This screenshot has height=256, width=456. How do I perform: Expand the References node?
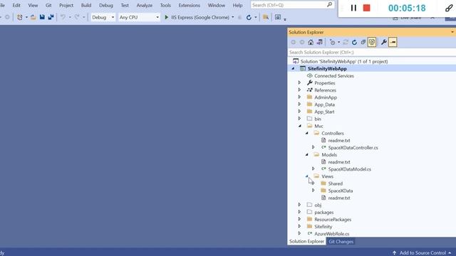pyautogui.click(x=299, y=90)
